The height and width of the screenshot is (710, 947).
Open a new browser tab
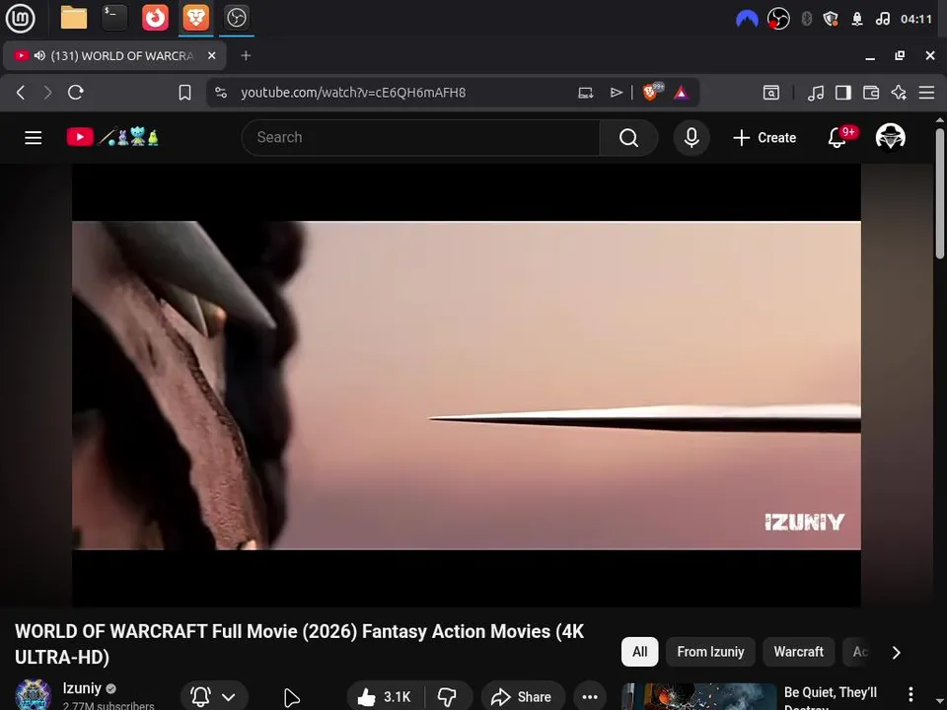[x=246, y=55]
